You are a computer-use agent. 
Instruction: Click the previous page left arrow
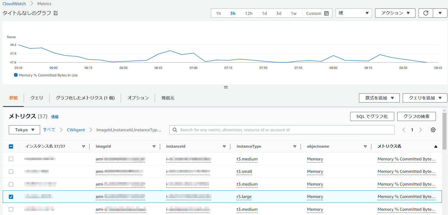[404, 130]
